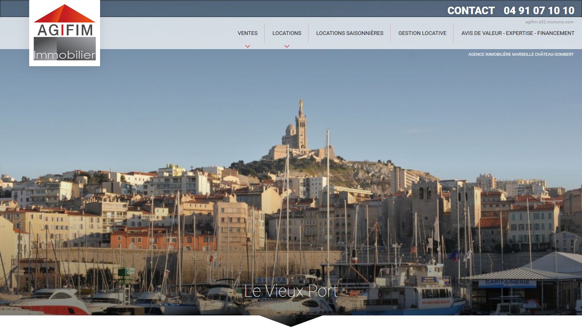This screenshot has width=582, height=330.
Task: Click the Capitainerie sign in photo
Action: point(507,283)
